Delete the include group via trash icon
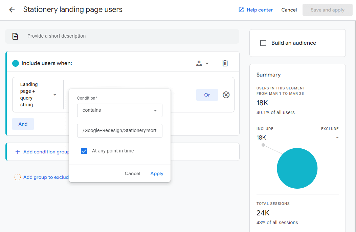The image size is (356, 232). pos(225,63)
